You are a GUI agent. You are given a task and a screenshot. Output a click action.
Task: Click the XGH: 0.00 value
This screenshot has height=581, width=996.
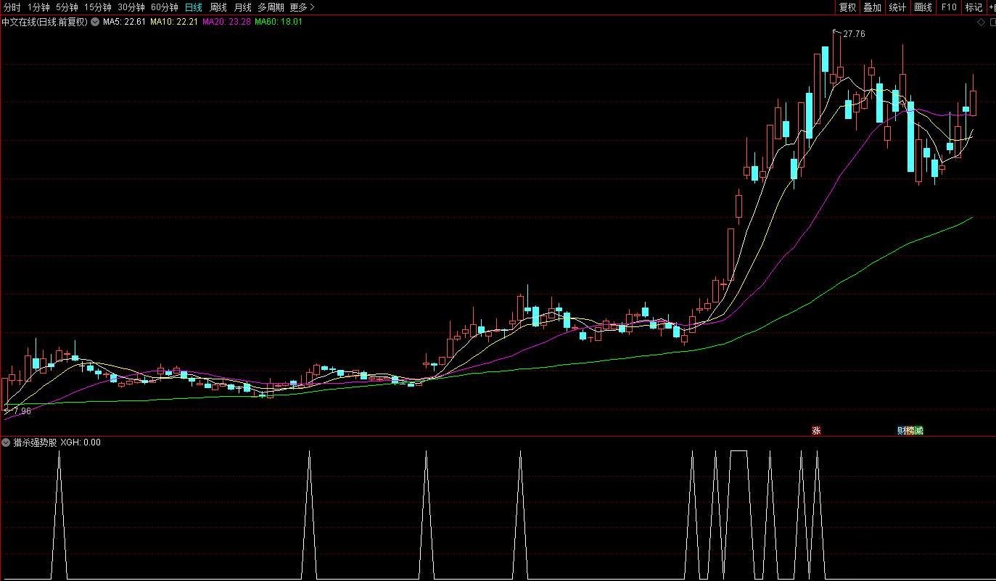[x=81, y=442]
